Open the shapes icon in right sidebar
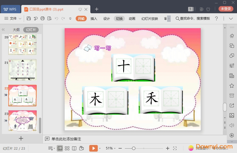Screen dimensions: 237x153 point(232,56)
